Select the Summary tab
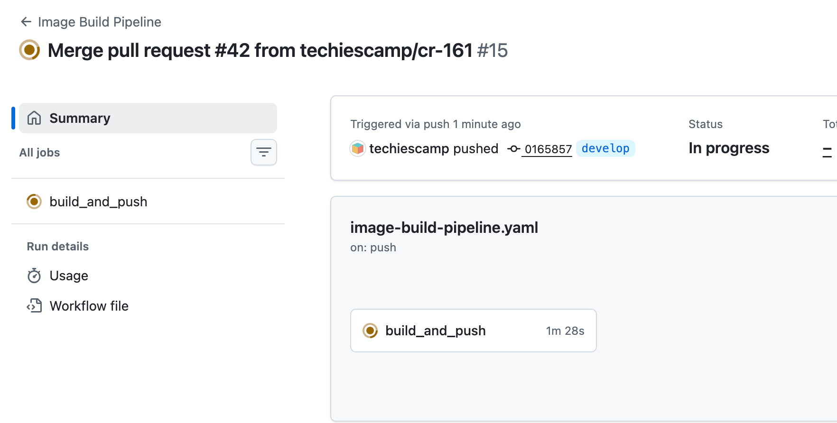The width and height of the screenshot is (837, 423). [80, 118]
